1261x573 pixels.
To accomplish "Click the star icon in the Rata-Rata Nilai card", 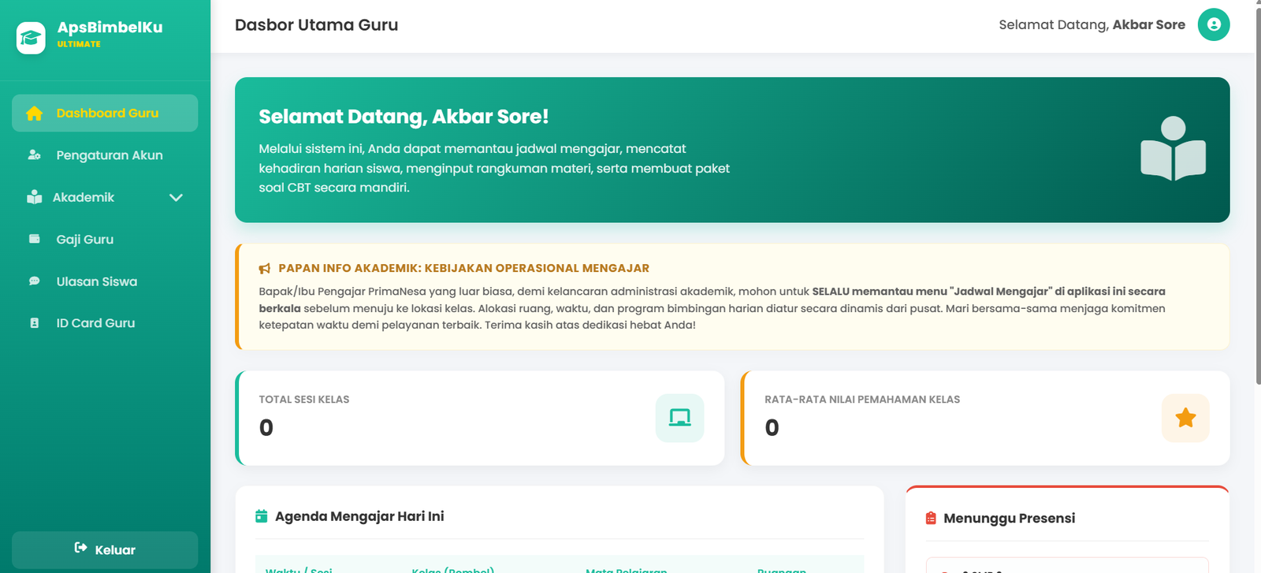I will (x=1185, y=418).
